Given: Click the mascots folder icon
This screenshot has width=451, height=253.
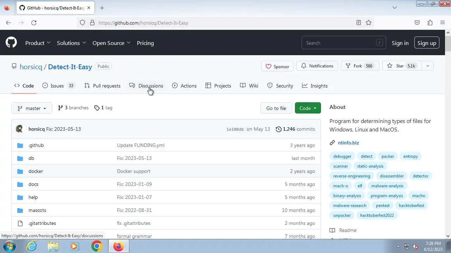Looking at the screenshot, I should [20, 210].
